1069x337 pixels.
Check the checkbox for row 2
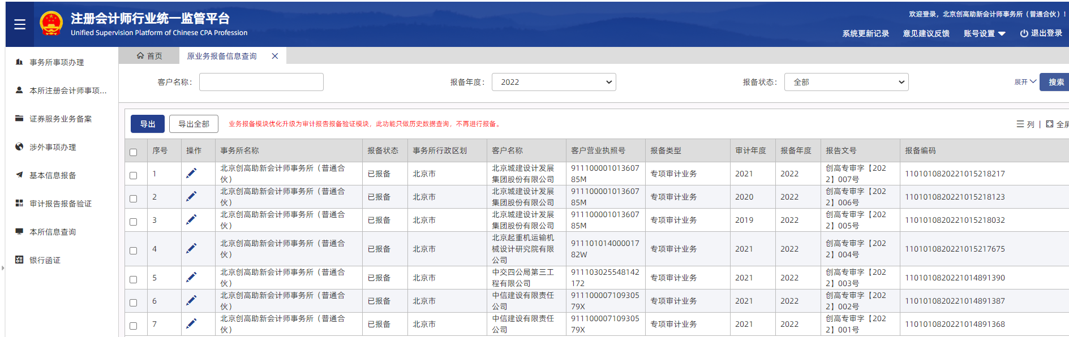[134, 198]
